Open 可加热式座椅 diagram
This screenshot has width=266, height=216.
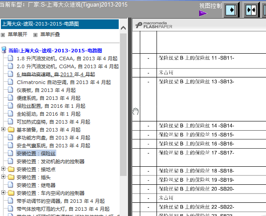54,122
